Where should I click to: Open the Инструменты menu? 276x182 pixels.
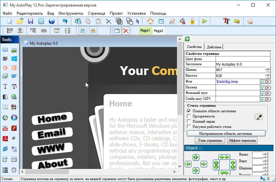[x=71, y=13]
